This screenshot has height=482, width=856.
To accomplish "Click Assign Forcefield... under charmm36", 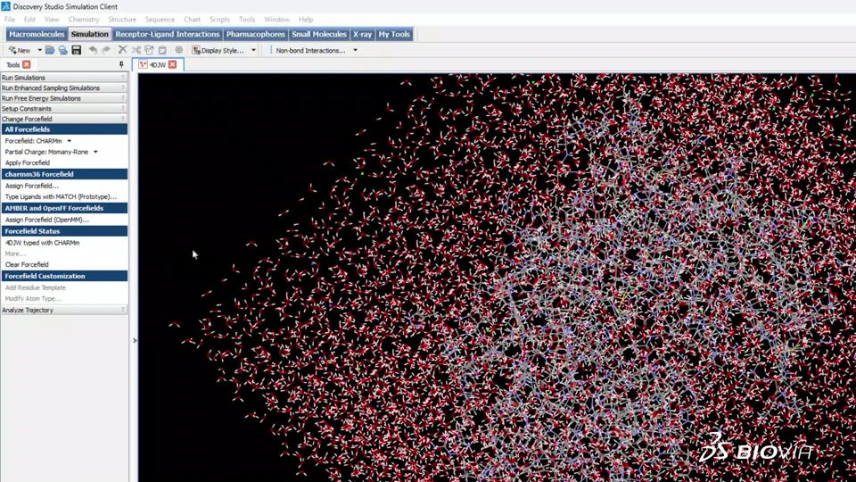I will click(32, 186).
